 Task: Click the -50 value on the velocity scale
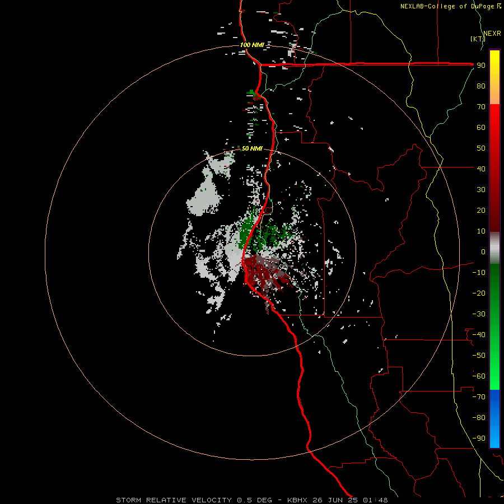point(479,355)
